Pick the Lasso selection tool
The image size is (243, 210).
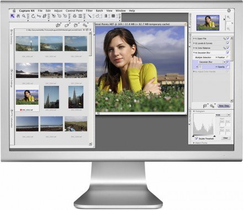(97, 16)
